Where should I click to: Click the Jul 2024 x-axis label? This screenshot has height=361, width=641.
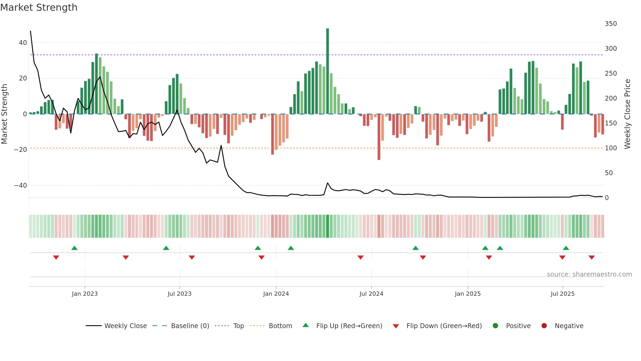tap(371, 294)
